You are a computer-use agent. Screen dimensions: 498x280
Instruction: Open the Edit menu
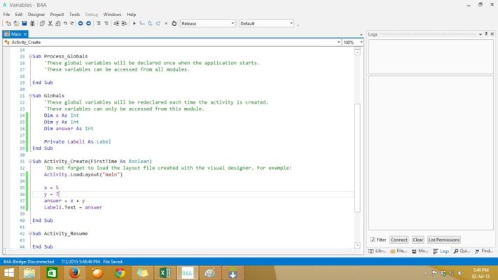19,15
